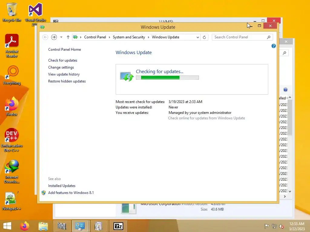
Task: Launch Firefox from the desktop shortcut
Action: click(12, 107)
